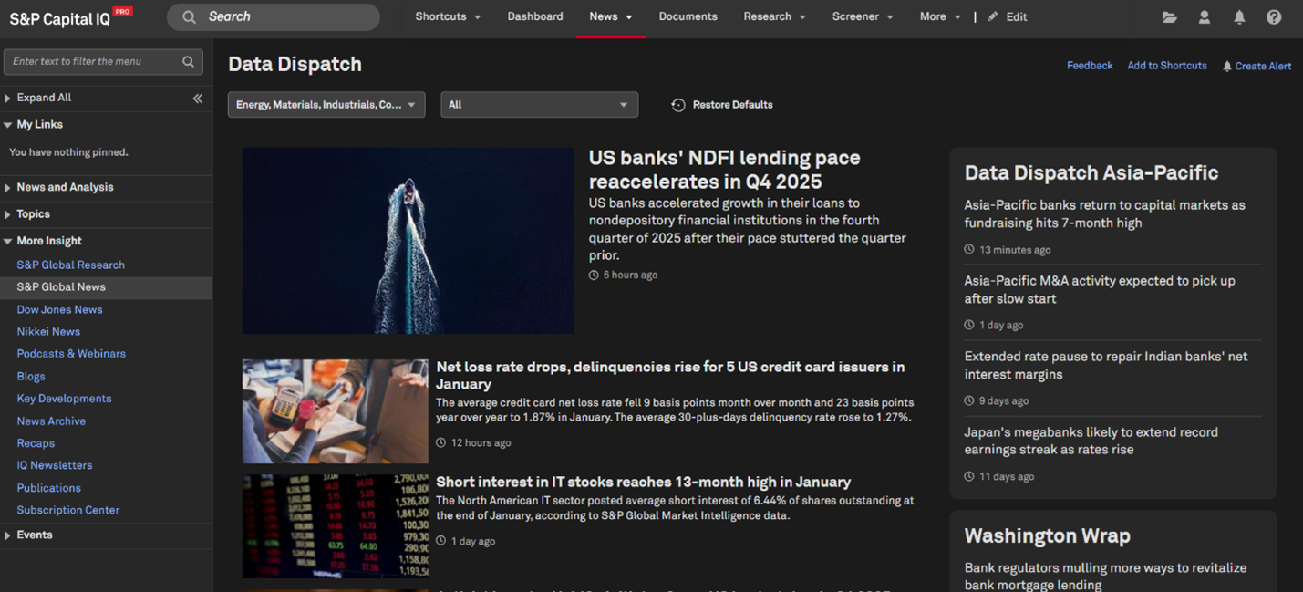Screen dimensions: 1303x592
Task: Open Net loss rate drops headline
Action: tap(670, 376)
